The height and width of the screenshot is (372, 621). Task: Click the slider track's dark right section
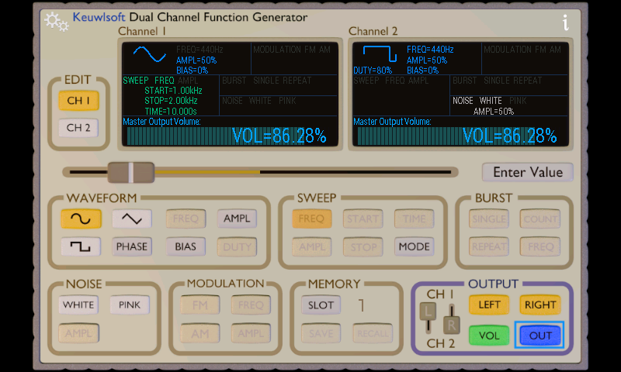coord(356,172)
